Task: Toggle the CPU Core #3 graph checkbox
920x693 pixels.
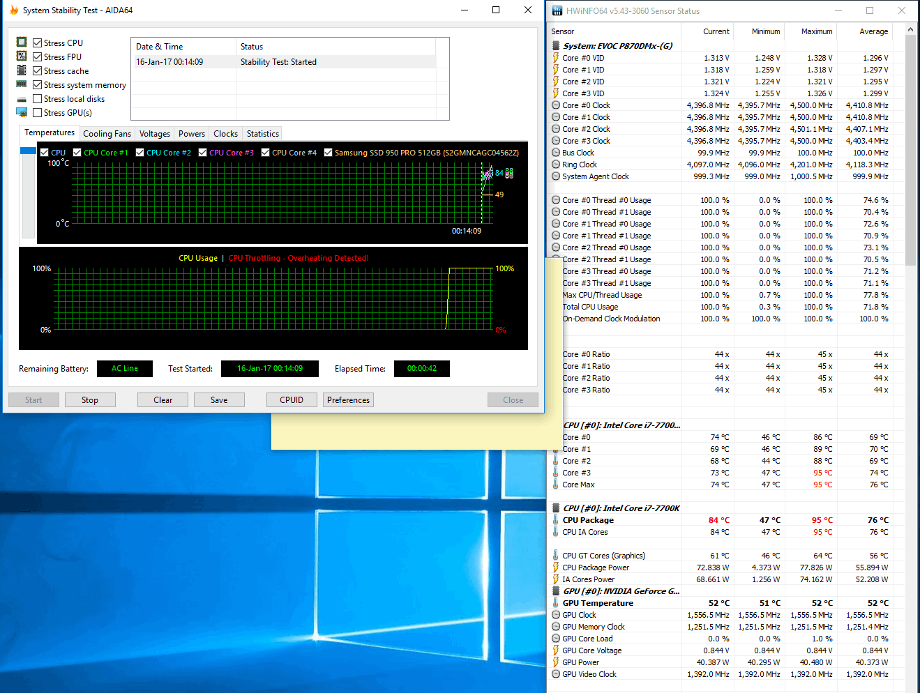Action: pos(203,153)
